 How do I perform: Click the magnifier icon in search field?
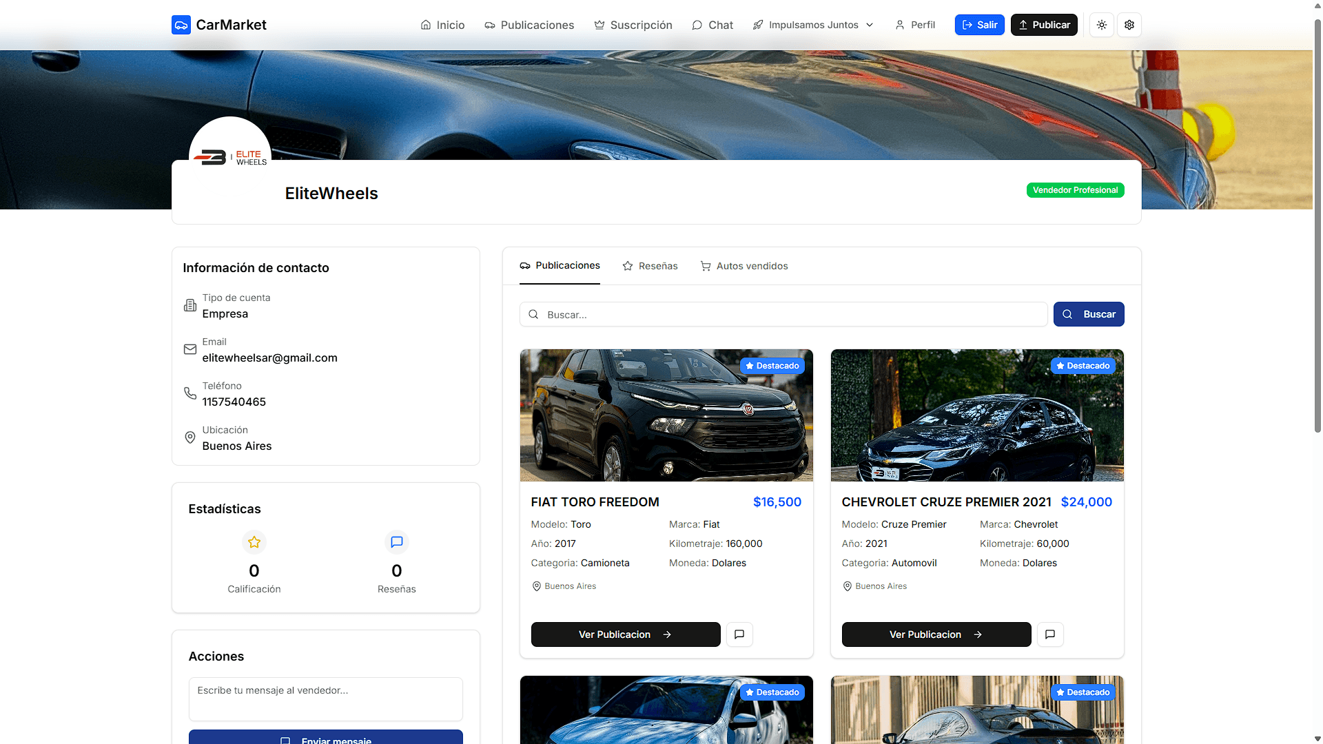coord(533,314)
